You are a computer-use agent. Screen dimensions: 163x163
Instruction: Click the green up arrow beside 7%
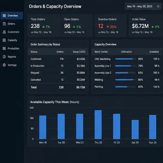coord(43,27)
